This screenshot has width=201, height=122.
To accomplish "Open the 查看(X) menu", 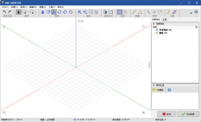I will pos(43,7).
